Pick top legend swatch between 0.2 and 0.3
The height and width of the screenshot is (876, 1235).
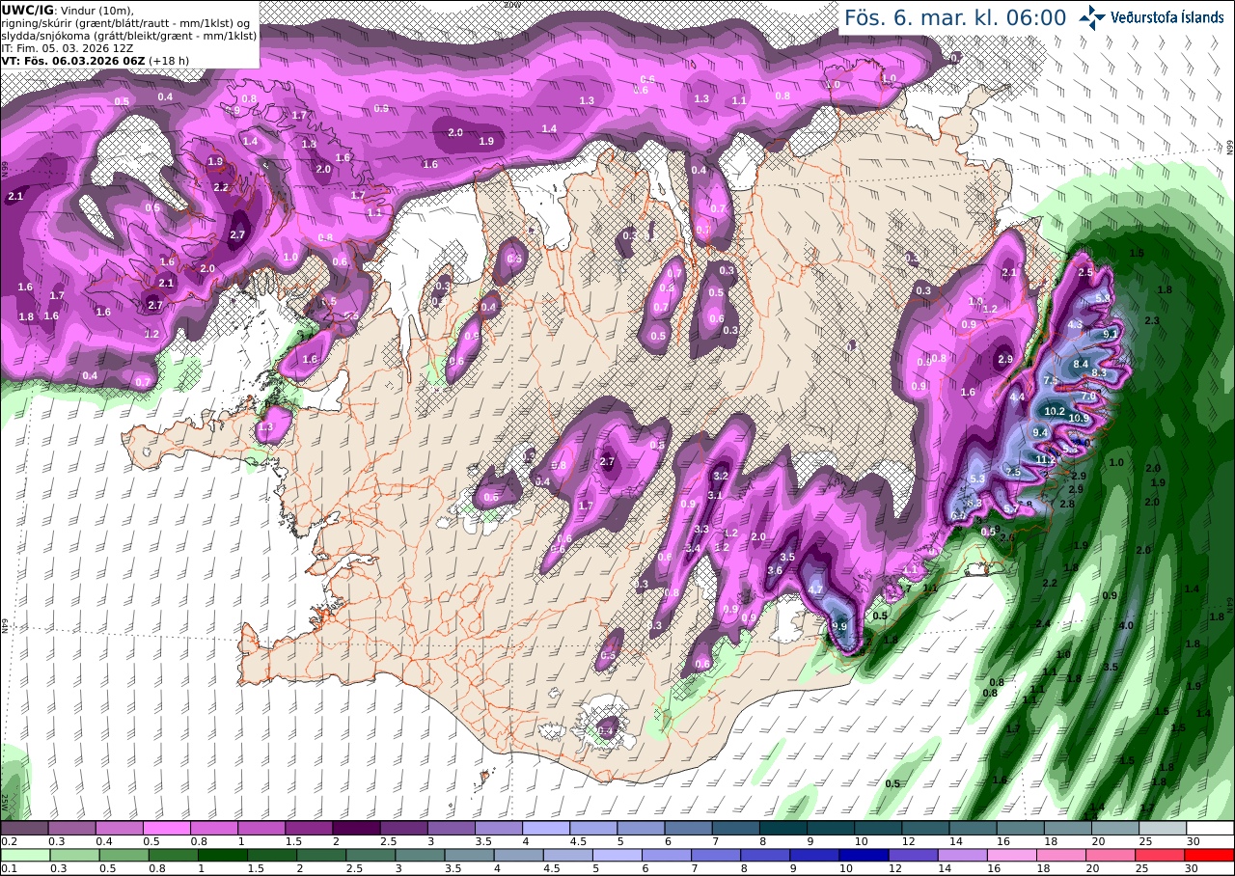(24, 828)
